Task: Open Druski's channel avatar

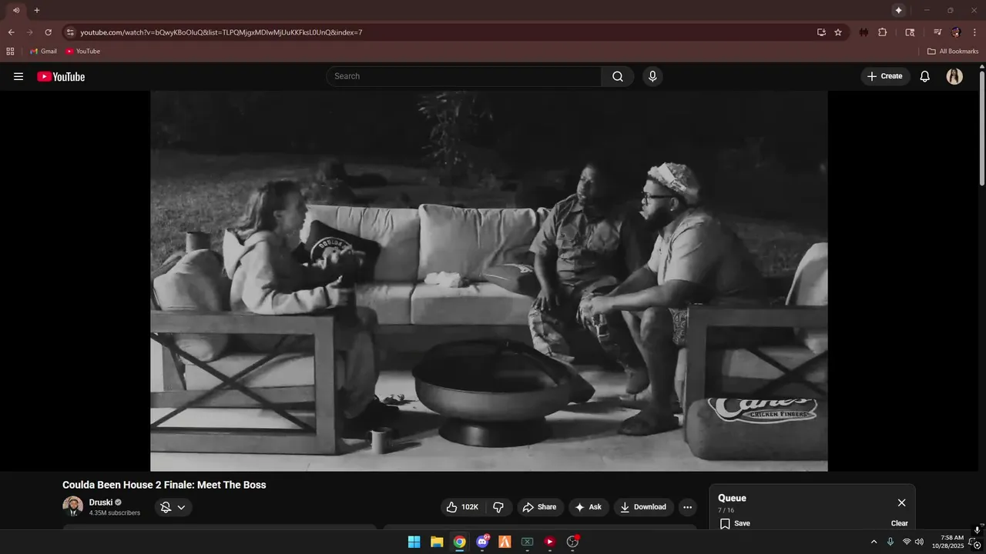Action: 72,506
